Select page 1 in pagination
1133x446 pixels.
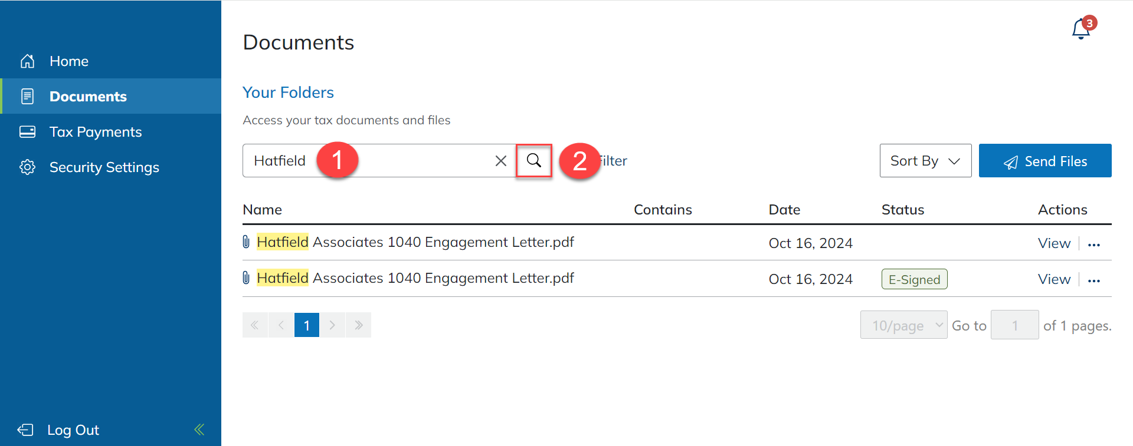pos(307,325)
